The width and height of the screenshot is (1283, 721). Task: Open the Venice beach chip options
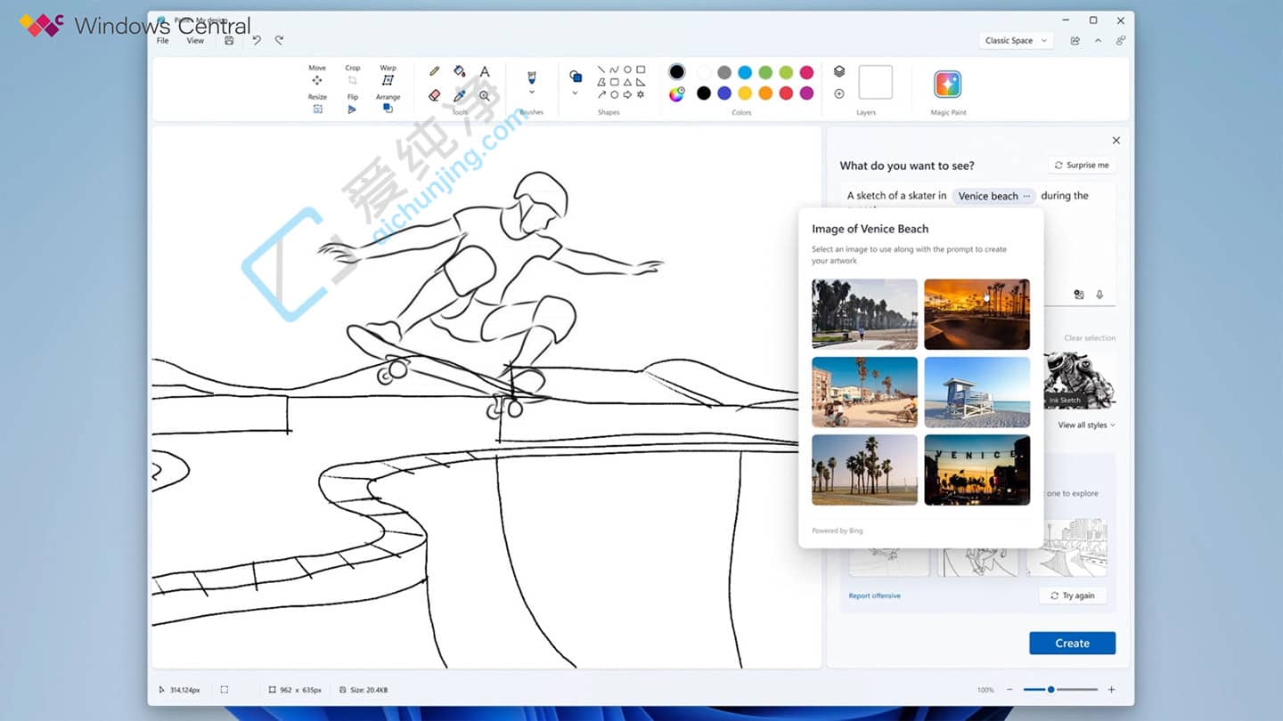point(1026,196)
